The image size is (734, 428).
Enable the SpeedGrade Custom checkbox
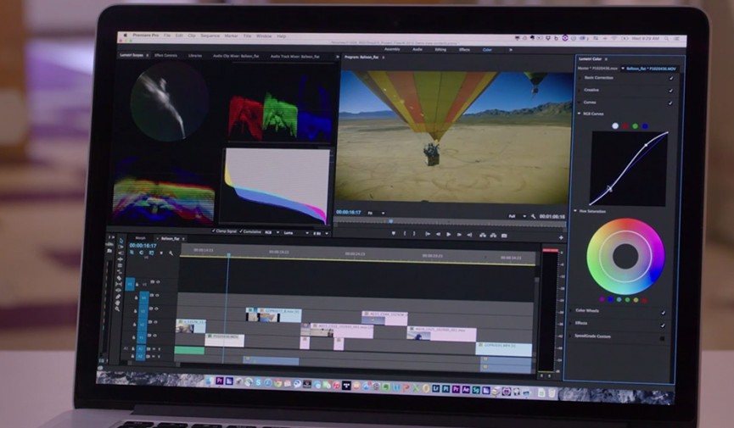point(663,337)
